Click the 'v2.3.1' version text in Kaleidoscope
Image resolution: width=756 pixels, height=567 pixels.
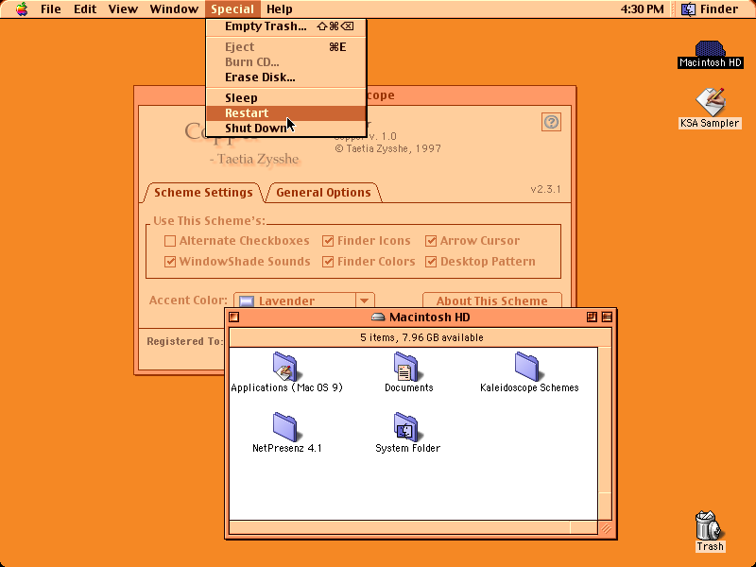546,189
